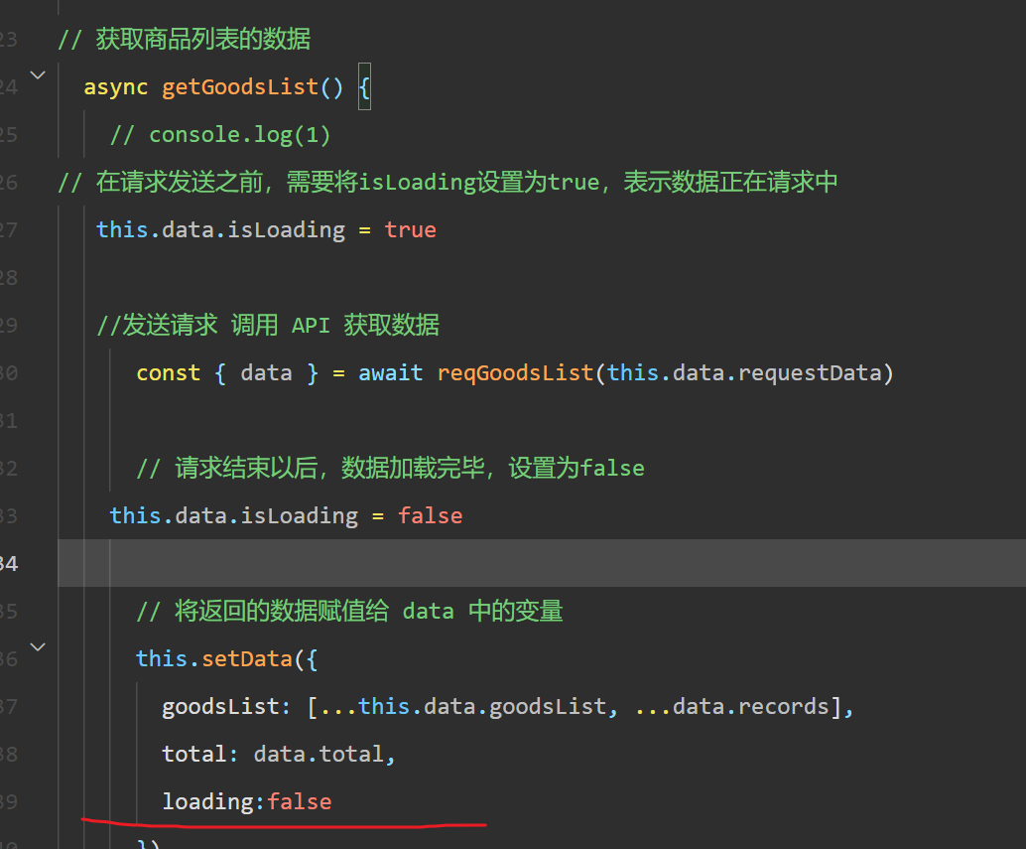This screenshot has height=849, width=1026.
Task: Click the await keyword
Action: [x=391, y=373]
